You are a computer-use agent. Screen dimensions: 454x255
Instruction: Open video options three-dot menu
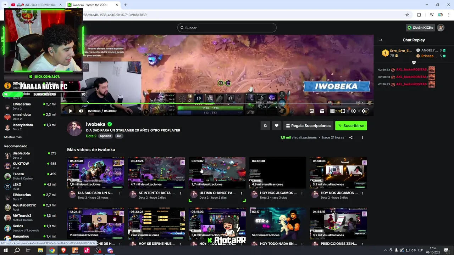[362, 137]
